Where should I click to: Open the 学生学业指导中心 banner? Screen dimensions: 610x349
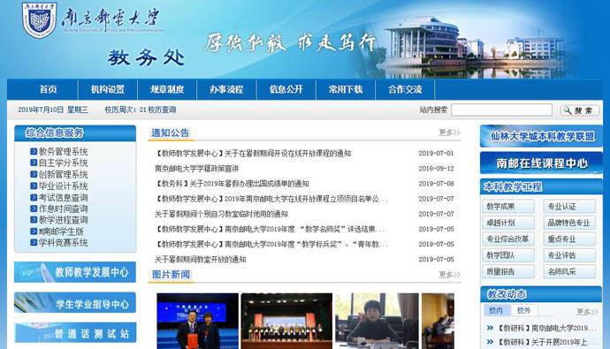(x=75, y=303)
